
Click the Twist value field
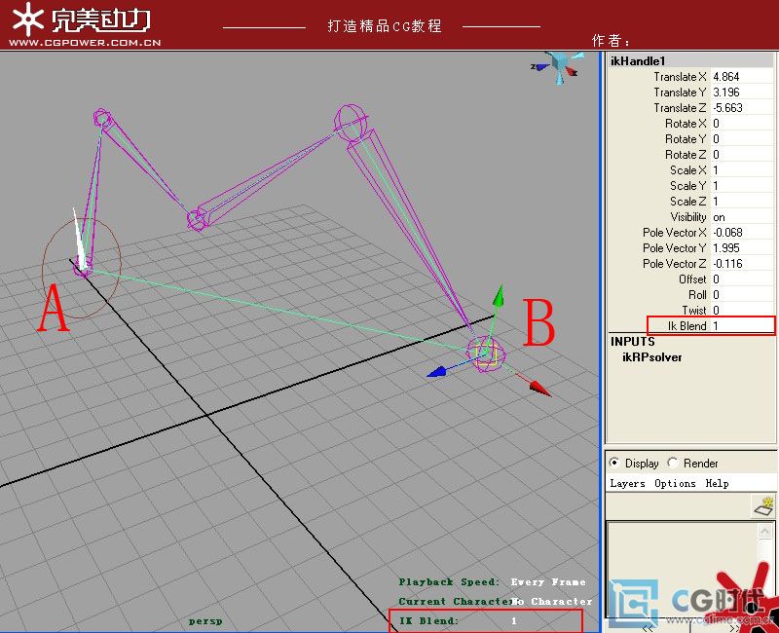[x=742, y=310]
